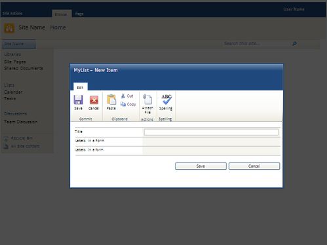327x245 pixels.
Task: Click the Save button below form
Action: [x=201, y=166]
